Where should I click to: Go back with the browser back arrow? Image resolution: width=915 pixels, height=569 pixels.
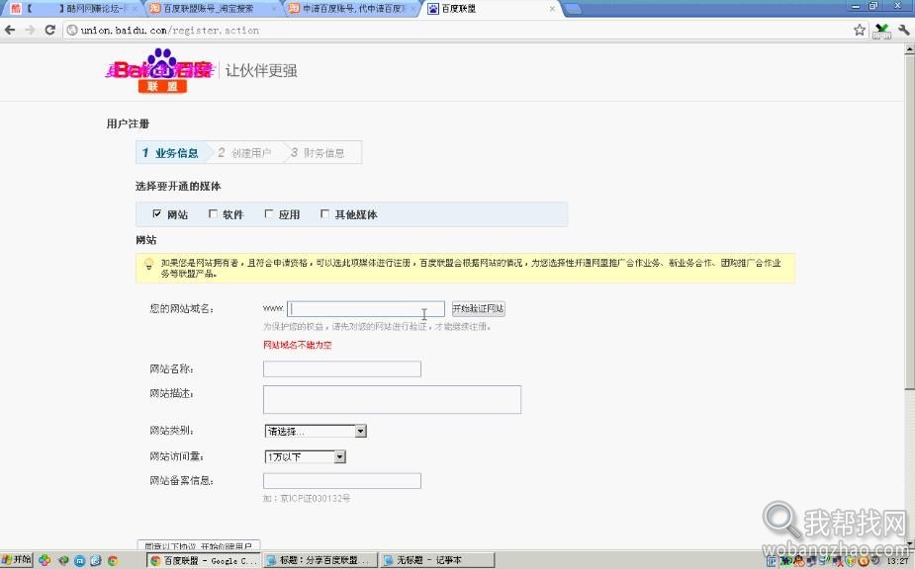10,30
